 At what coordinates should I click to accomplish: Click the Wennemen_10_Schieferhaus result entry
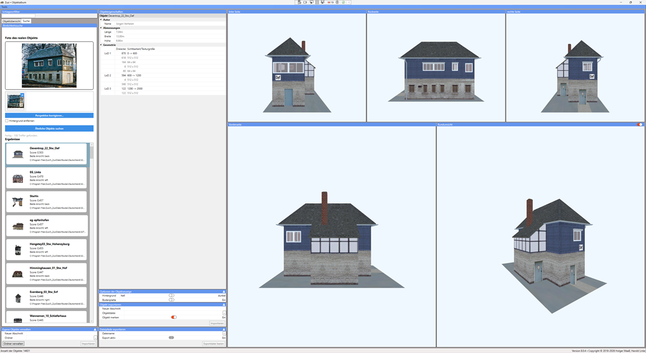47,317
